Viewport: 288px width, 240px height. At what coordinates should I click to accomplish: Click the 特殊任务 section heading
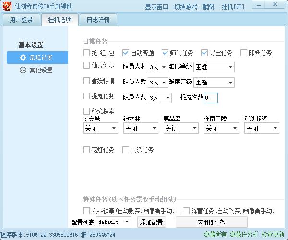coord(130,199)
